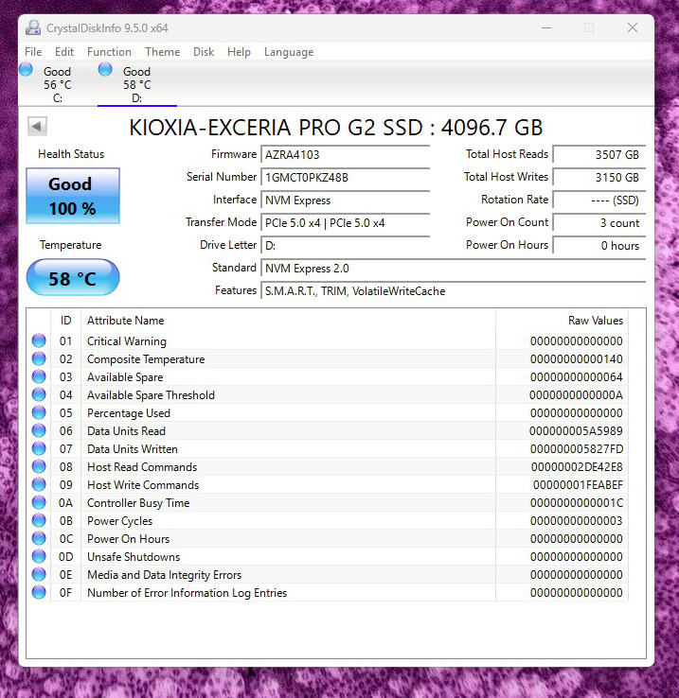679x698 pixels.
Task: Click the Attribute Name column header
Action: pyautogui.click(x=126, y=321)
